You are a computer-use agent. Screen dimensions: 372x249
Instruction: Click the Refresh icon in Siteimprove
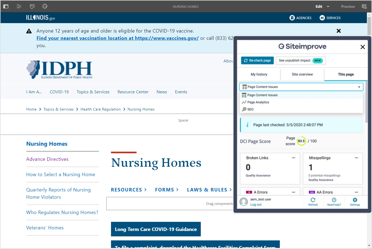pos(313,200)
